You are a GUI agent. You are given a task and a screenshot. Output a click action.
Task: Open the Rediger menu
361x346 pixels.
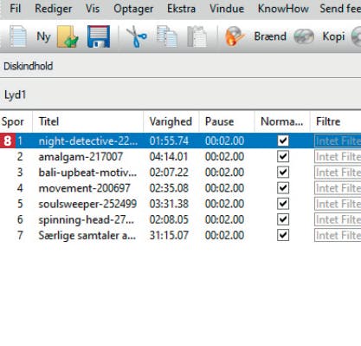tap(54, 9)
